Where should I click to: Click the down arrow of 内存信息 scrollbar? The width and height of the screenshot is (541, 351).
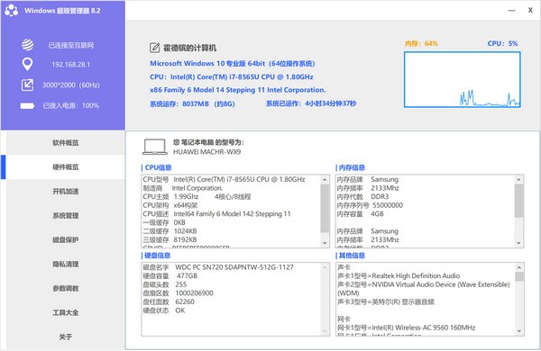coord(519,243)
